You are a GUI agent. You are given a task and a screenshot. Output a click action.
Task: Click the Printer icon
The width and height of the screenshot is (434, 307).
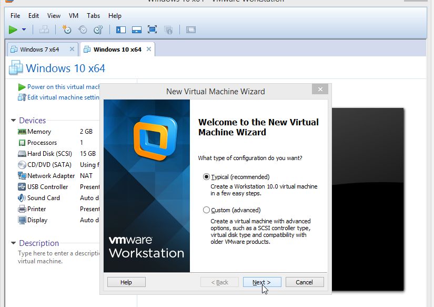22,209
